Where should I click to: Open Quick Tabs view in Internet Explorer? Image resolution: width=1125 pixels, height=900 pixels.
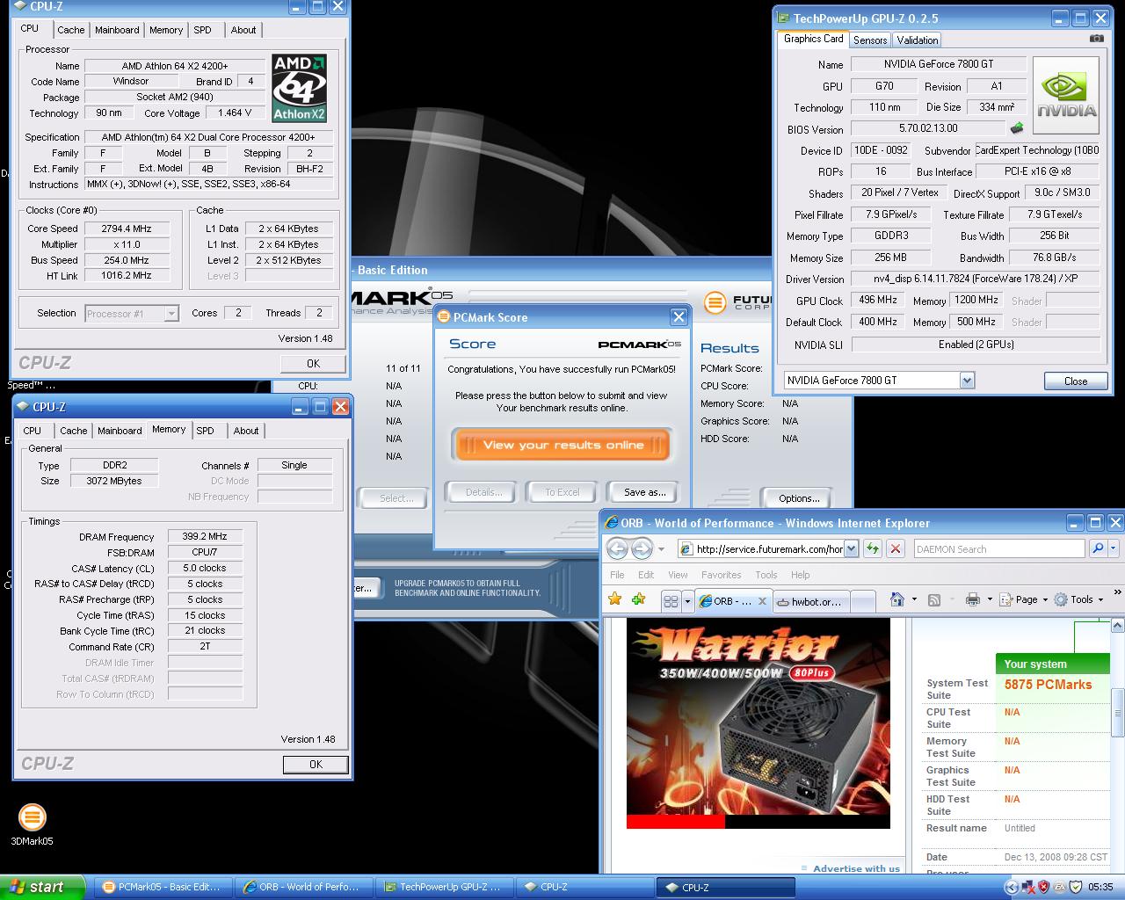click(x=671, y=601)
